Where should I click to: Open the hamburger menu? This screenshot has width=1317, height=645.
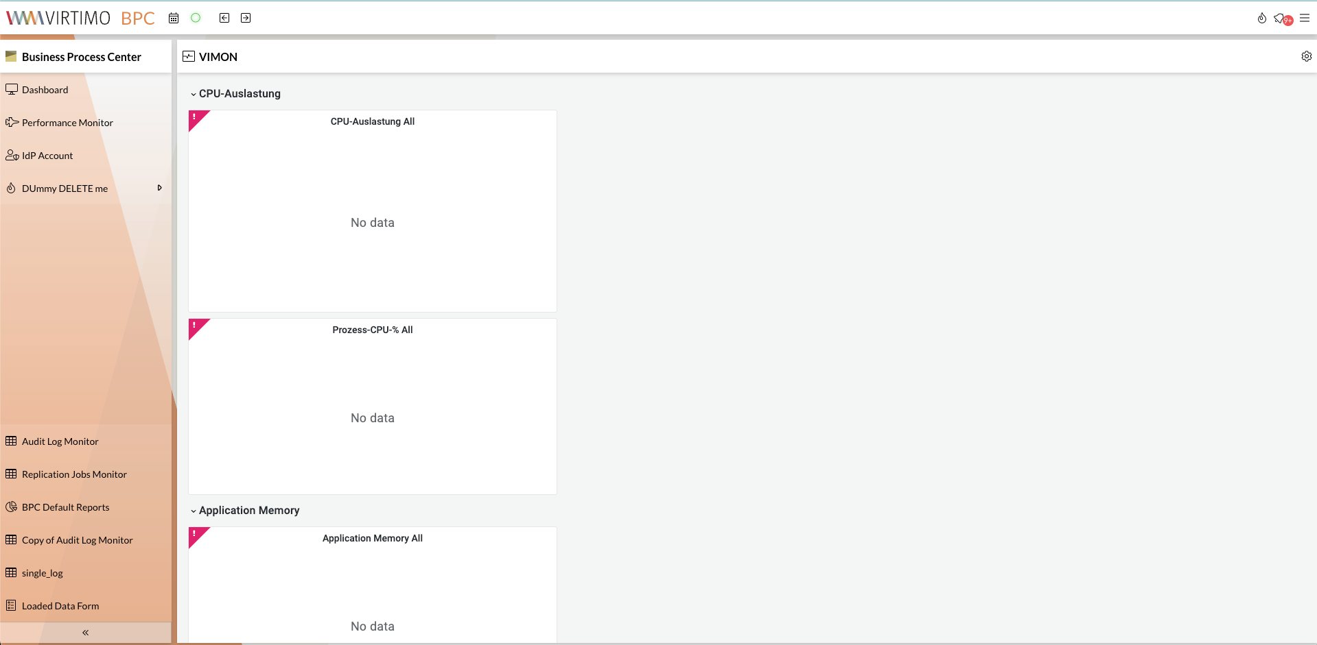click(1305, 18)
